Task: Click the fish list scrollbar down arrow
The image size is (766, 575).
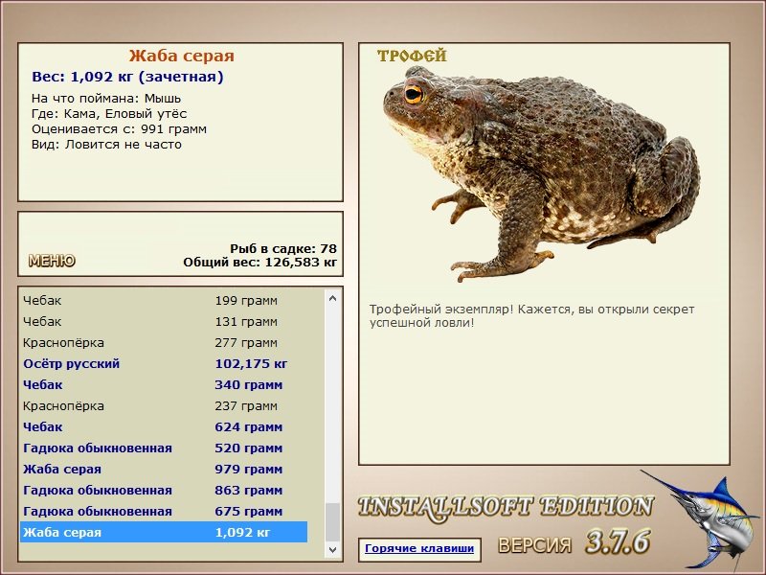Action: pyautogui.click(x=332, y=549)
